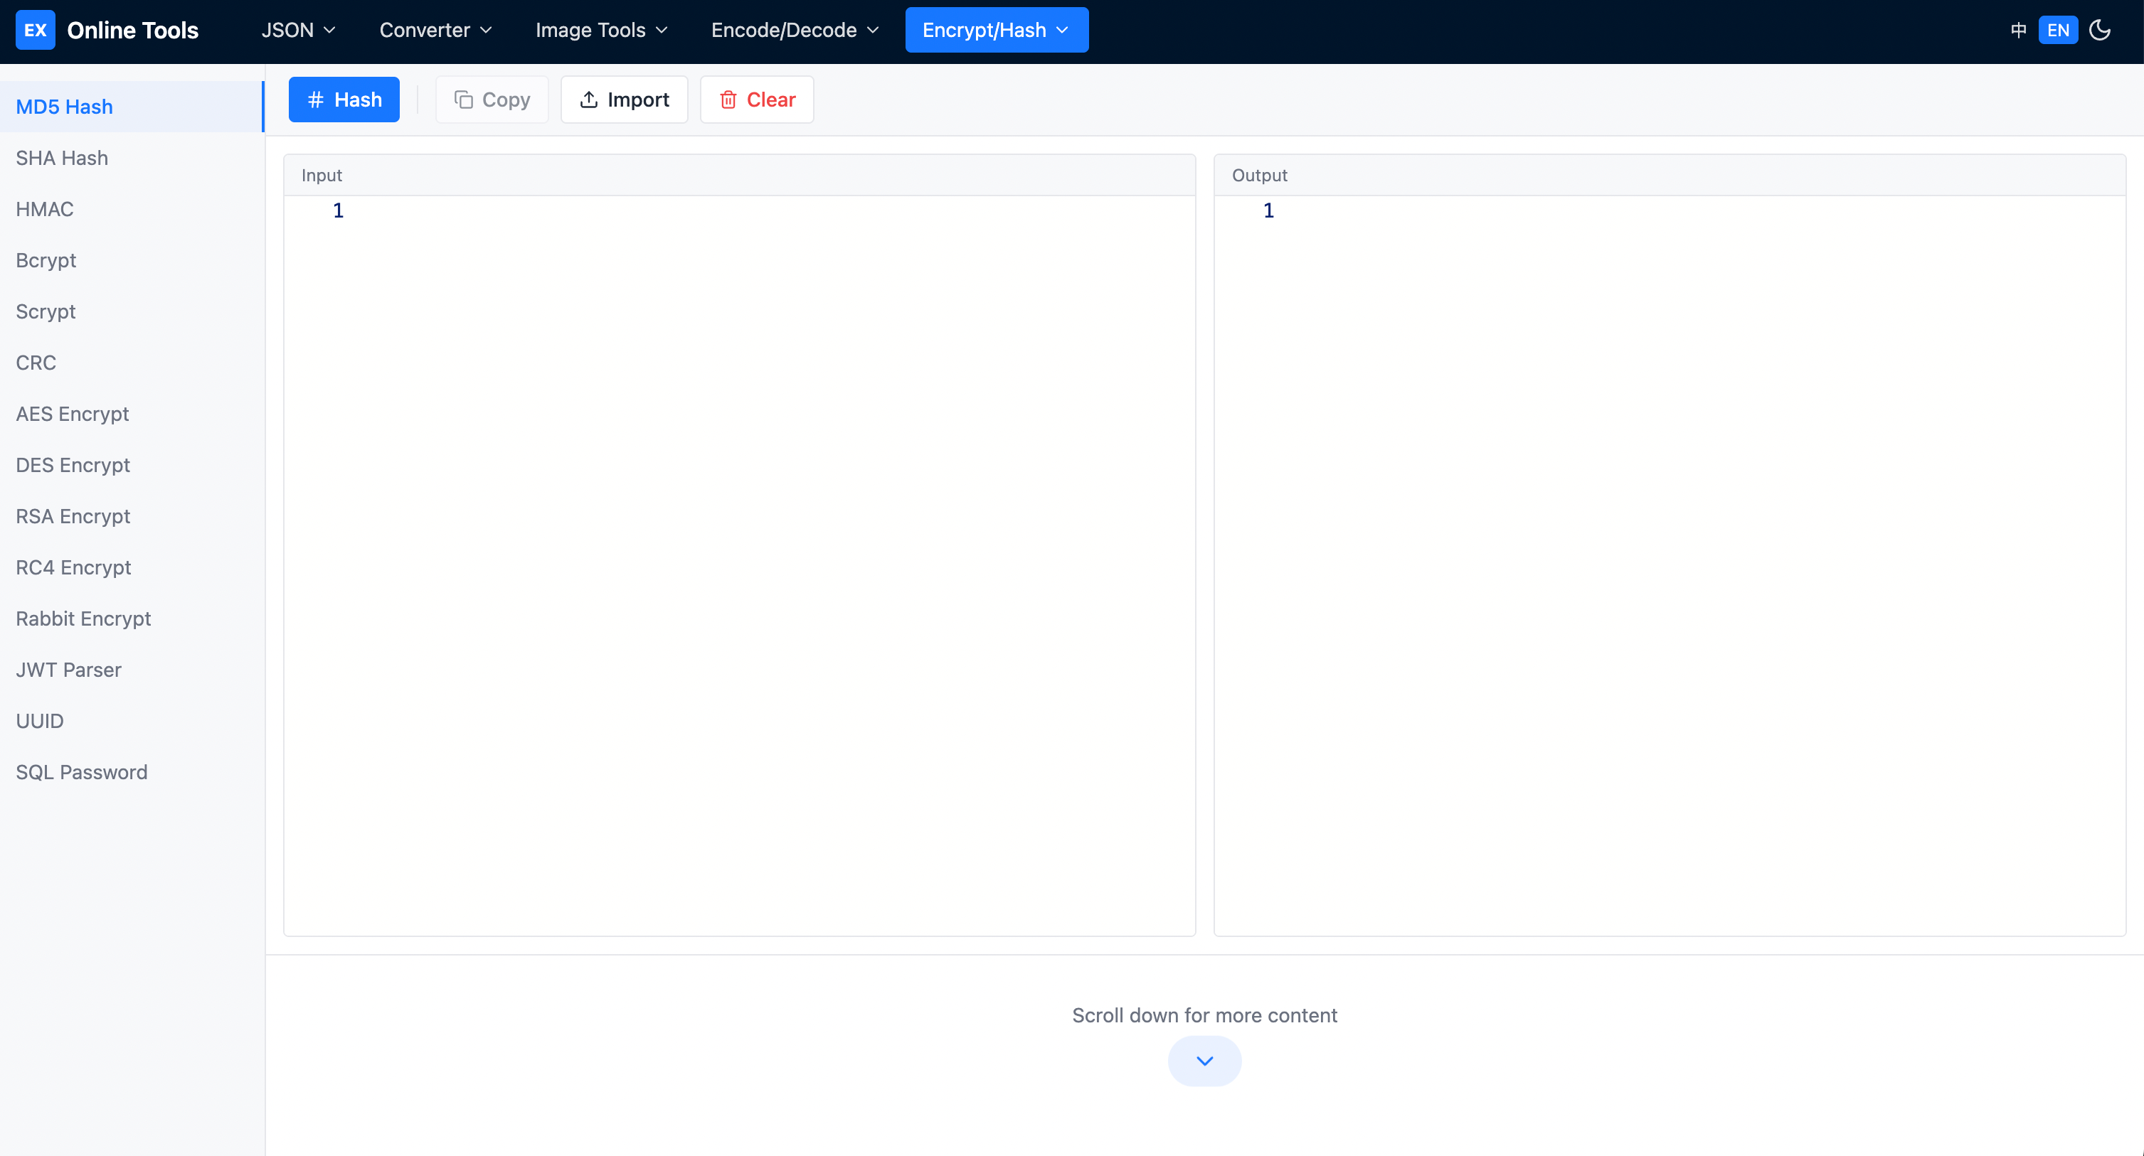Switch to the SHA Hash tool
Viewport: 2144px width, 1156px height.
pos(62,158)
